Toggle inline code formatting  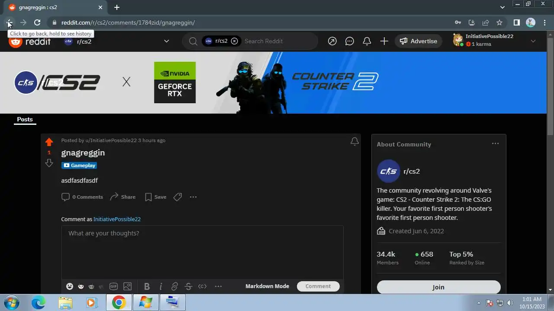[x=202, y=286]
